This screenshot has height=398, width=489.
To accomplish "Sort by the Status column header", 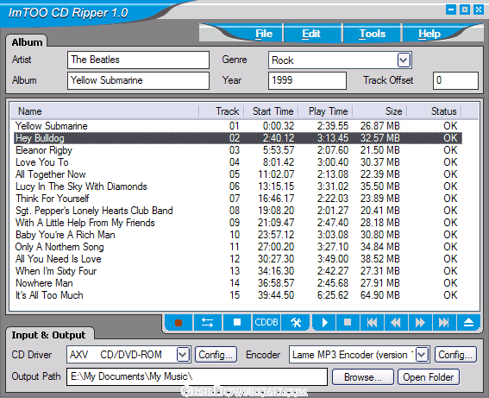I will (x=434, y=111).
